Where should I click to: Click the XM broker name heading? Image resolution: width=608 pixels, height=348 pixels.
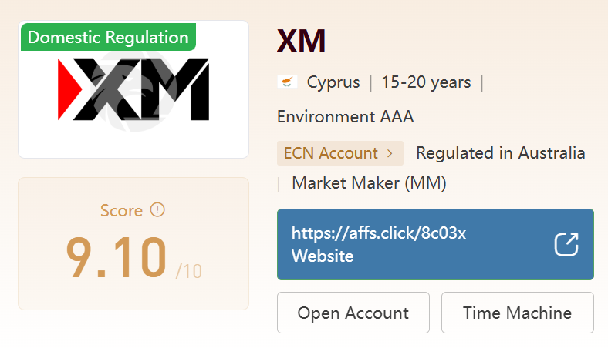click(x=301, y=41)
